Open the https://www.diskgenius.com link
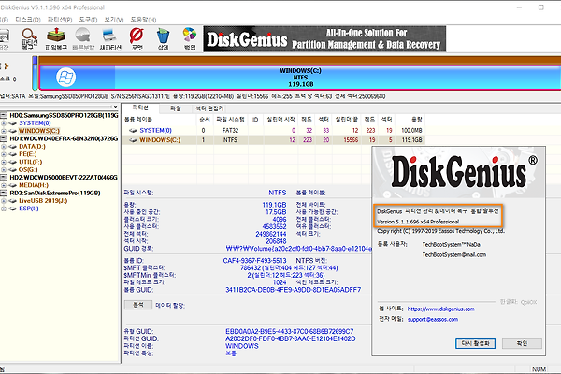Viewport: 561px width, 374px height. (x=440, y=309)
